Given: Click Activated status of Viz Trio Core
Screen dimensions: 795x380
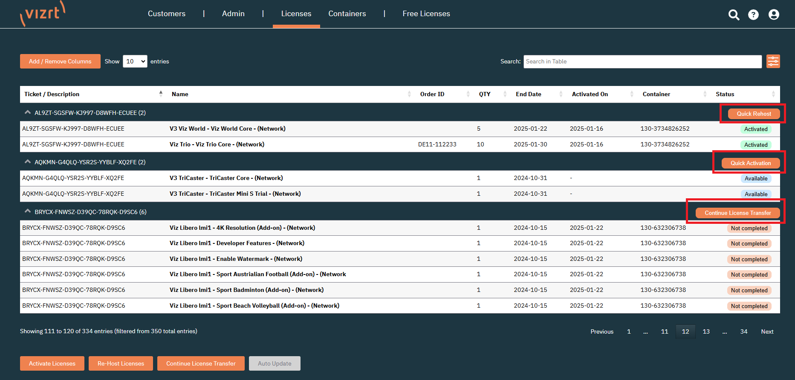Looking at the screenshot, I should click(756, 145).
